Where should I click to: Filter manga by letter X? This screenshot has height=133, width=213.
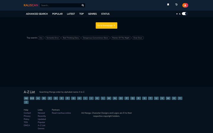click(x=174, y=98)
